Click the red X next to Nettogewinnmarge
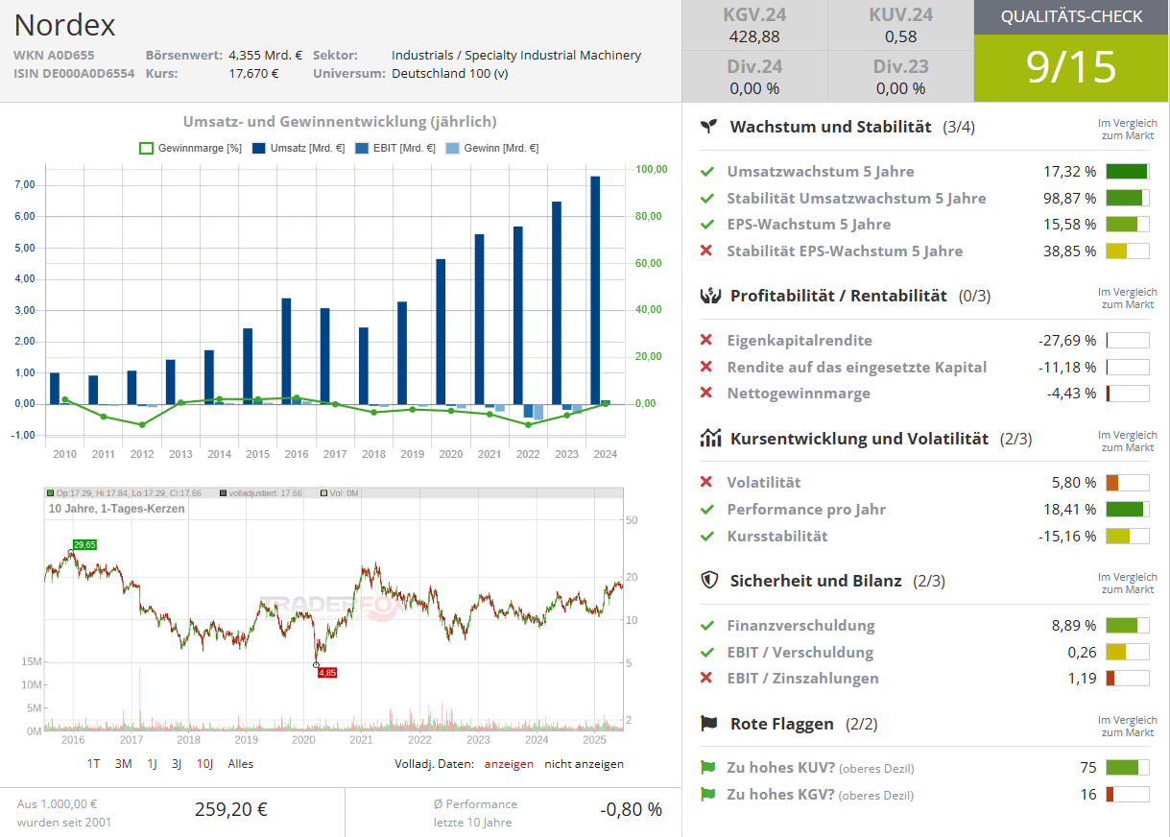 706,393
